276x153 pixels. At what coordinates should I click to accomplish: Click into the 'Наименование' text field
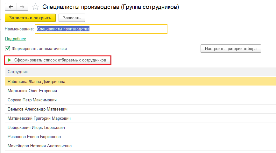101,29
